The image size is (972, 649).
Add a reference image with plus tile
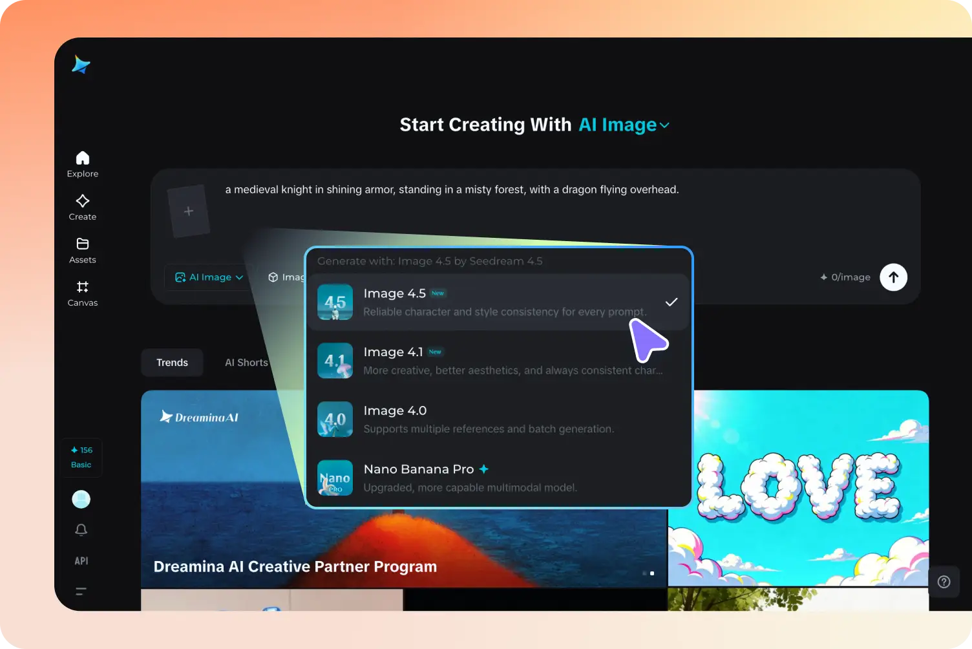(189, 211)
